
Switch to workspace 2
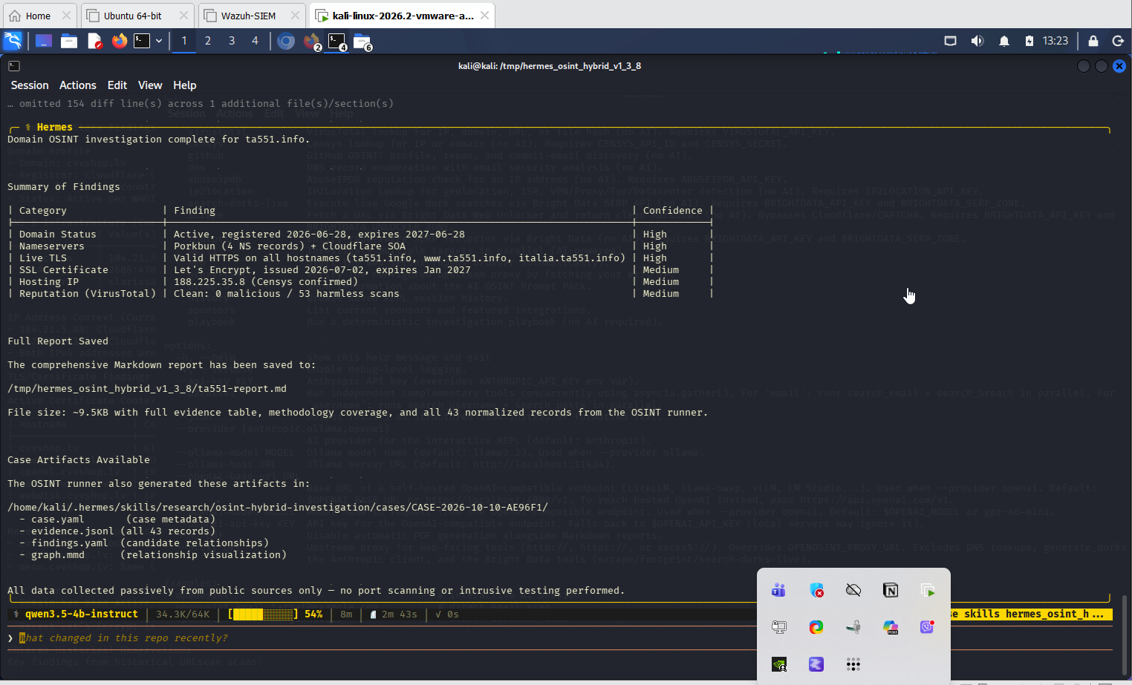click(208, 41)
